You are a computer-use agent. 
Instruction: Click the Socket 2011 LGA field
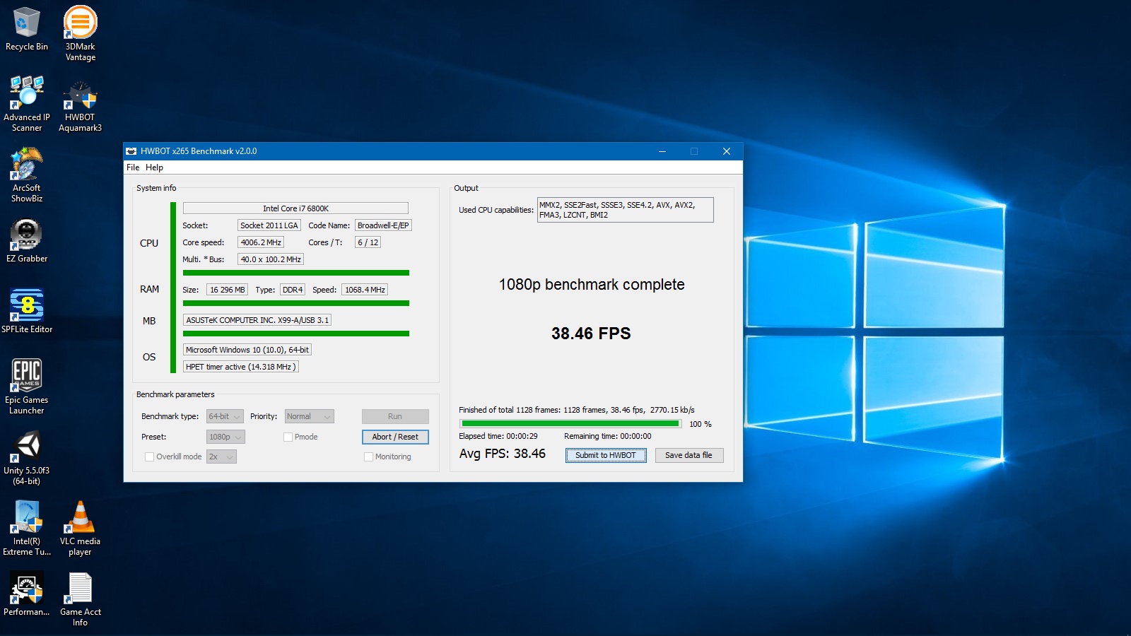pos(269,225)
